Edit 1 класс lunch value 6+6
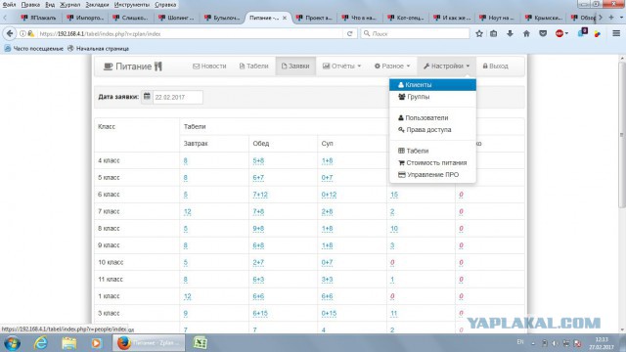This screenshot has width=626, height=352. click(258, 296)
